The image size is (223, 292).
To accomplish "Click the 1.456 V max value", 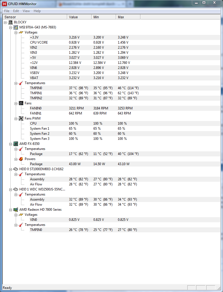I will coord(123,42).
